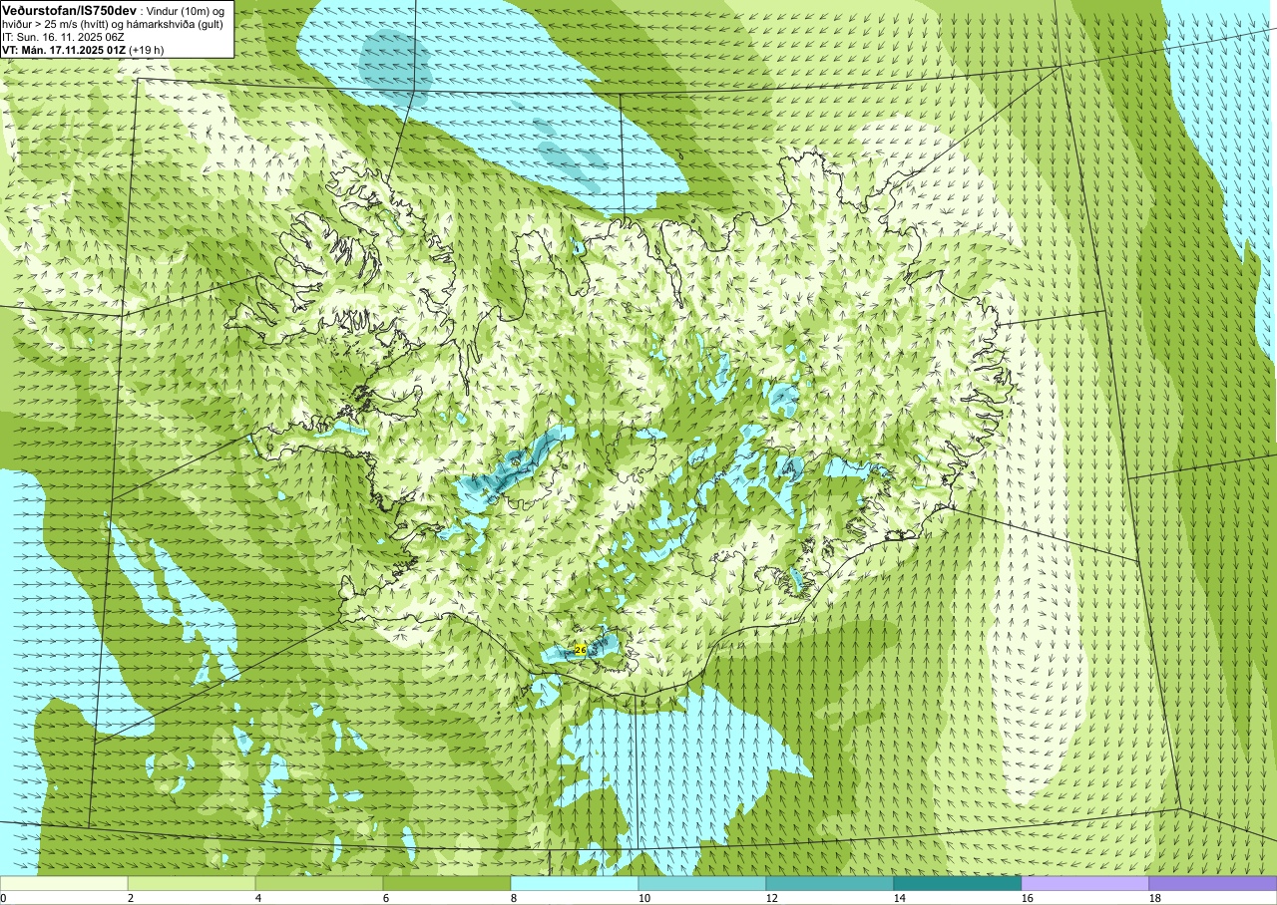Click the 16–18 m/s light purple legend swatch
Image resolution: width=1277 pixels, height=905 pixels.
(1085, 883)
